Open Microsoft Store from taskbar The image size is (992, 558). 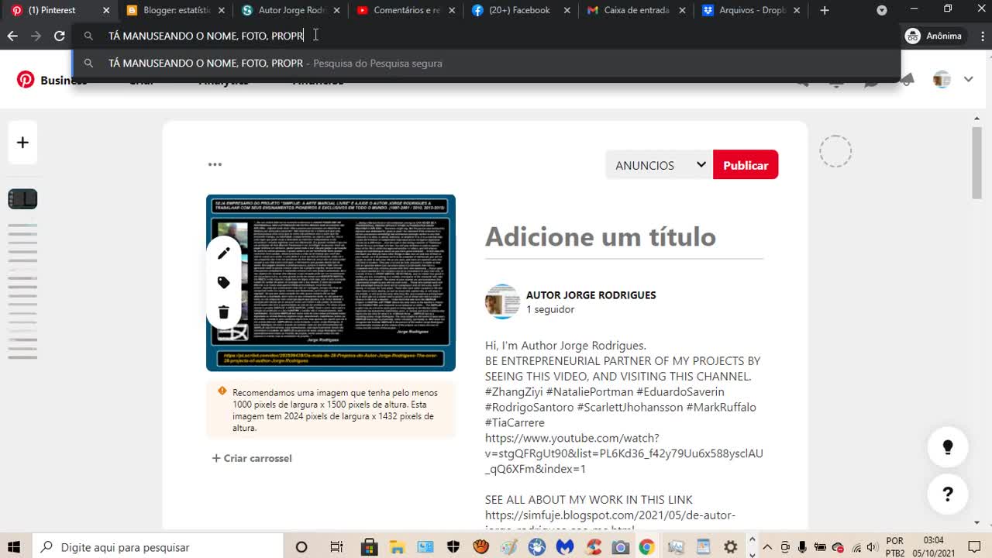(370, 547)
